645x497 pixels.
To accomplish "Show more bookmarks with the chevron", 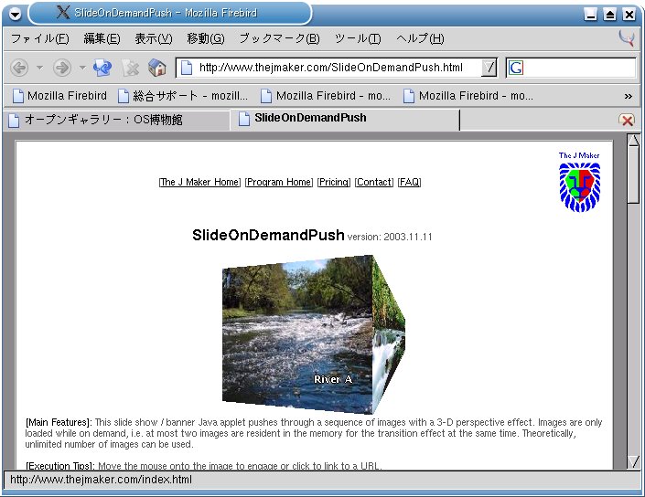I will click(629, 96).
